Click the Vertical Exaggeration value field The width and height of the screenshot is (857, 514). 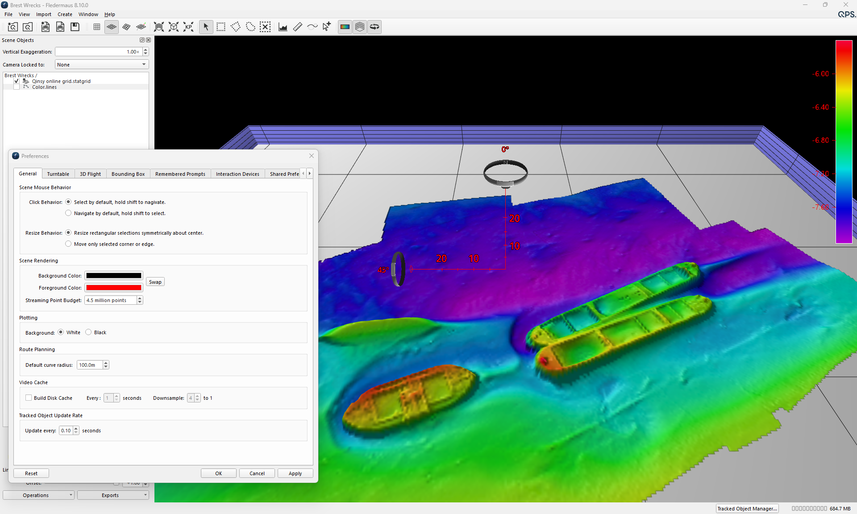98,52
